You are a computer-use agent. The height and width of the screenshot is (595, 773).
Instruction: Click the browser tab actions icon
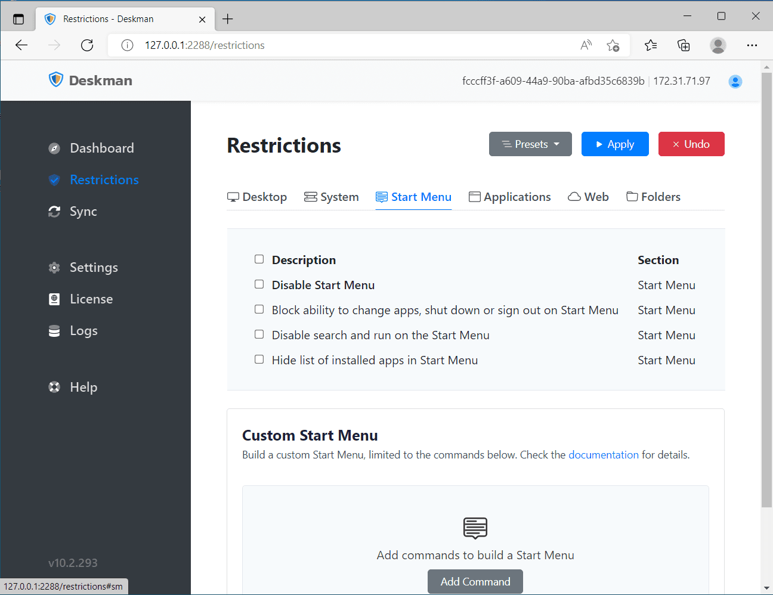pyautogui.click(x=18, y=19)
